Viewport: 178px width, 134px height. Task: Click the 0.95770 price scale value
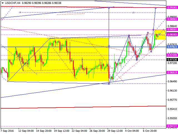[172, 100]
